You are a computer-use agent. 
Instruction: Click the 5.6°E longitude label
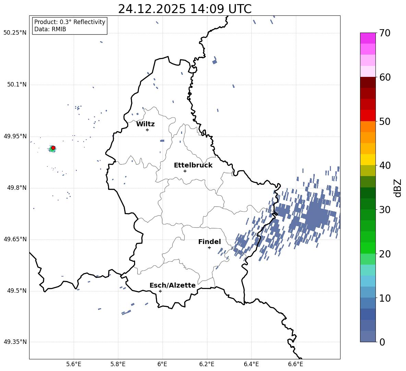[74, 364]
